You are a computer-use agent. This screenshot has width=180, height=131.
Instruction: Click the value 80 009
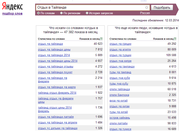point(172,49)
